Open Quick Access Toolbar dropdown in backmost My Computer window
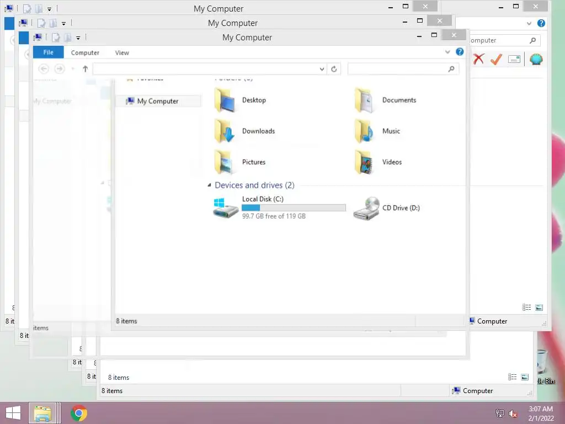Image resolution: width=565 pixels, height=424 pixels. click(49, 9)
